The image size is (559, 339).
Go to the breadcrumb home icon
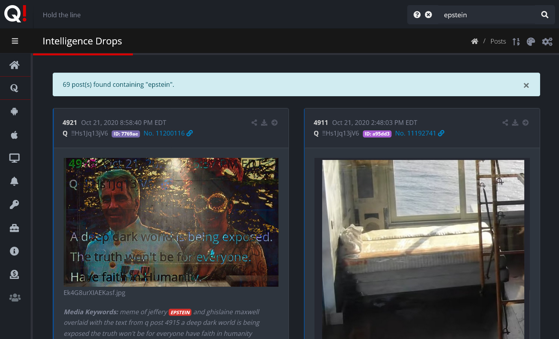tap(474, 41)
